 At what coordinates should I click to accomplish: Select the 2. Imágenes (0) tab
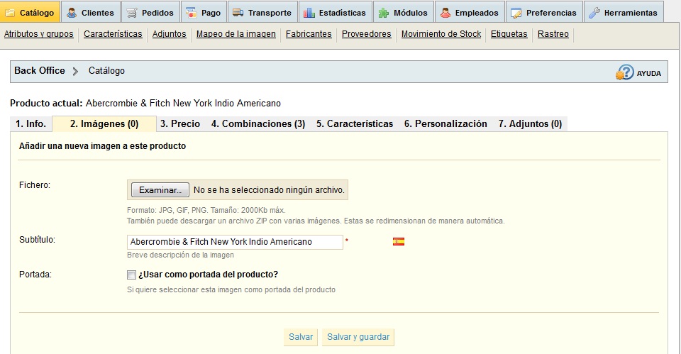(104, 123)
